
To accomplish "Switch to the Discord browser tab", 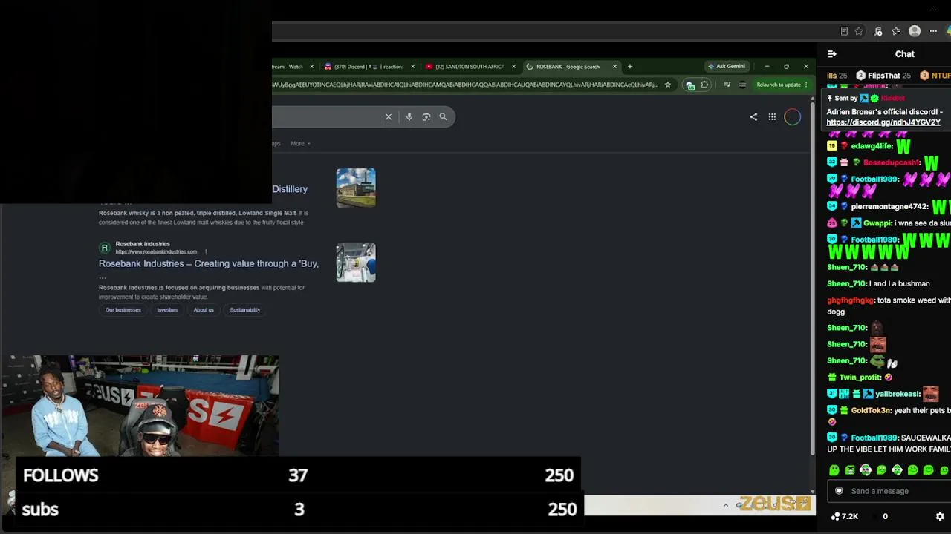I will coord(369,67).
